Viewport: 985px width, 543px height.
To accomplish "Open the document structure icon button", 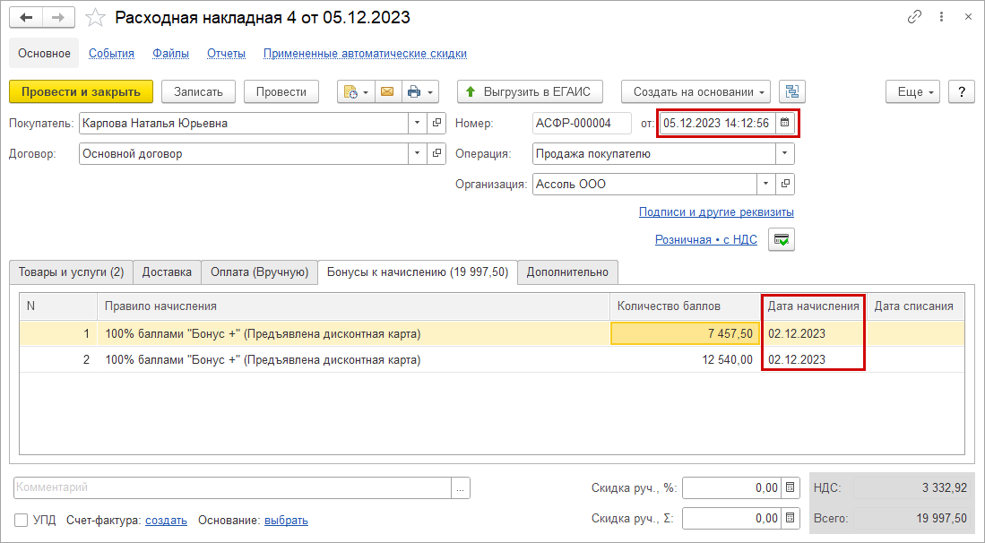I will [x=792, y=91].
